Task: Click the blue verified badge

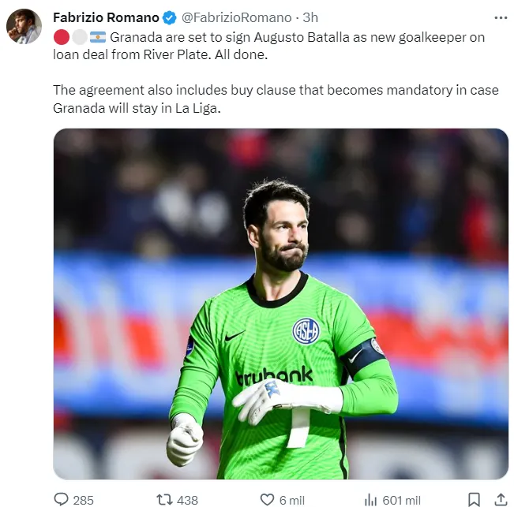Action: (x=170, y=17)
